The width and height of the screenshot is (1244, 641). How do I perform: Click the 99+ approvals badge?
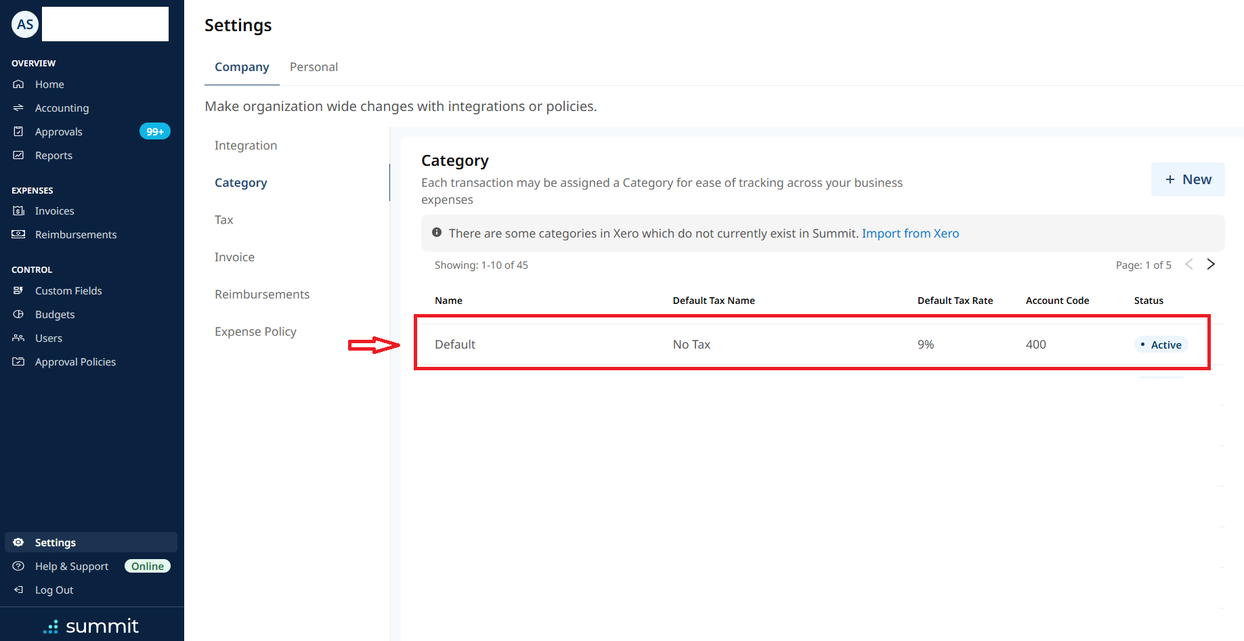point(155,131)
